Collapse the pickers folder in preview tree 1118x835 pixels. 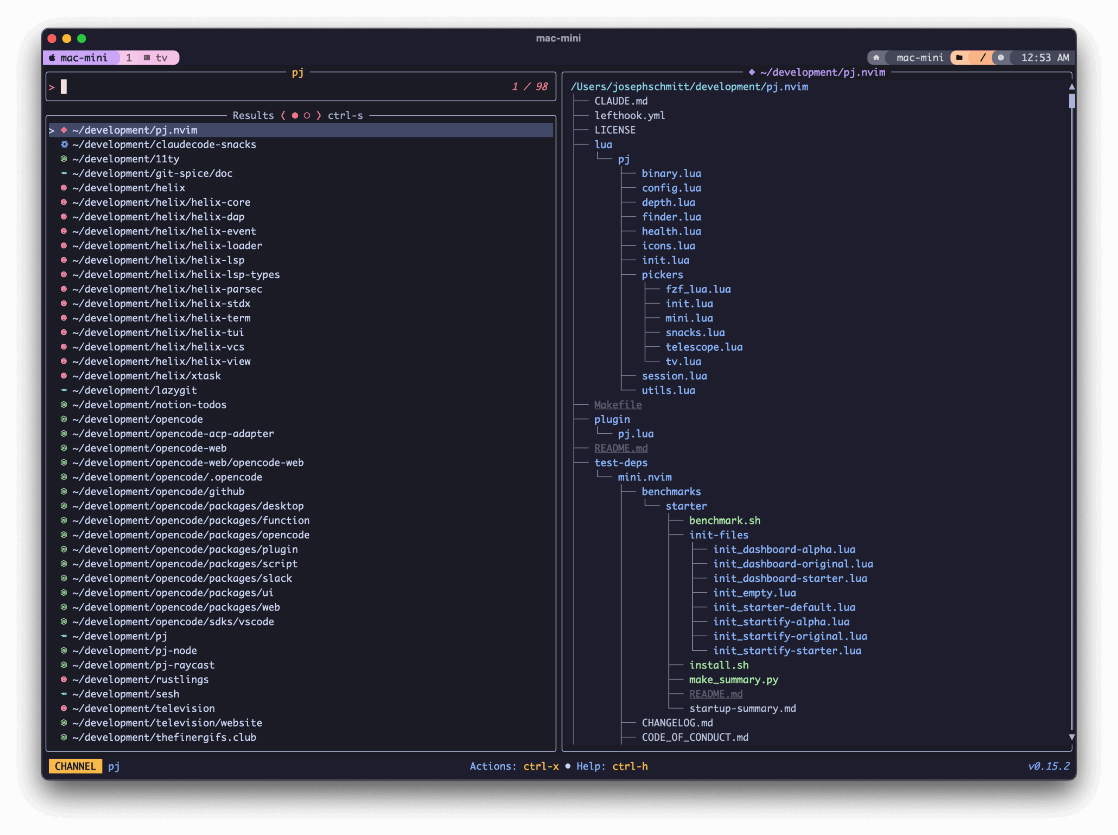pyautogui.click(x=662, y=274)
